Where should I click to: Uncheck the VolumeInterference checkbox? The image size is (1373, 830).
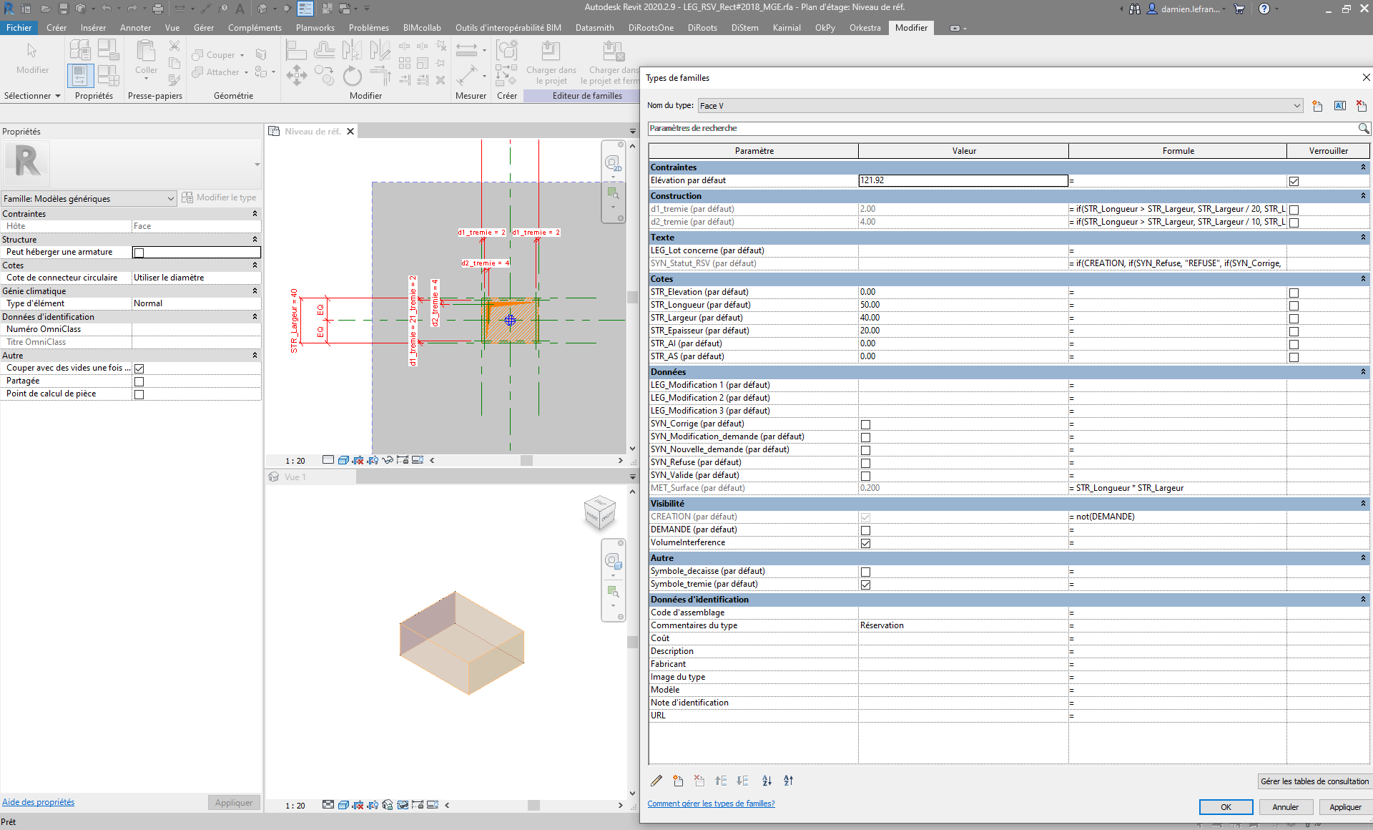(x=865, y=543)
